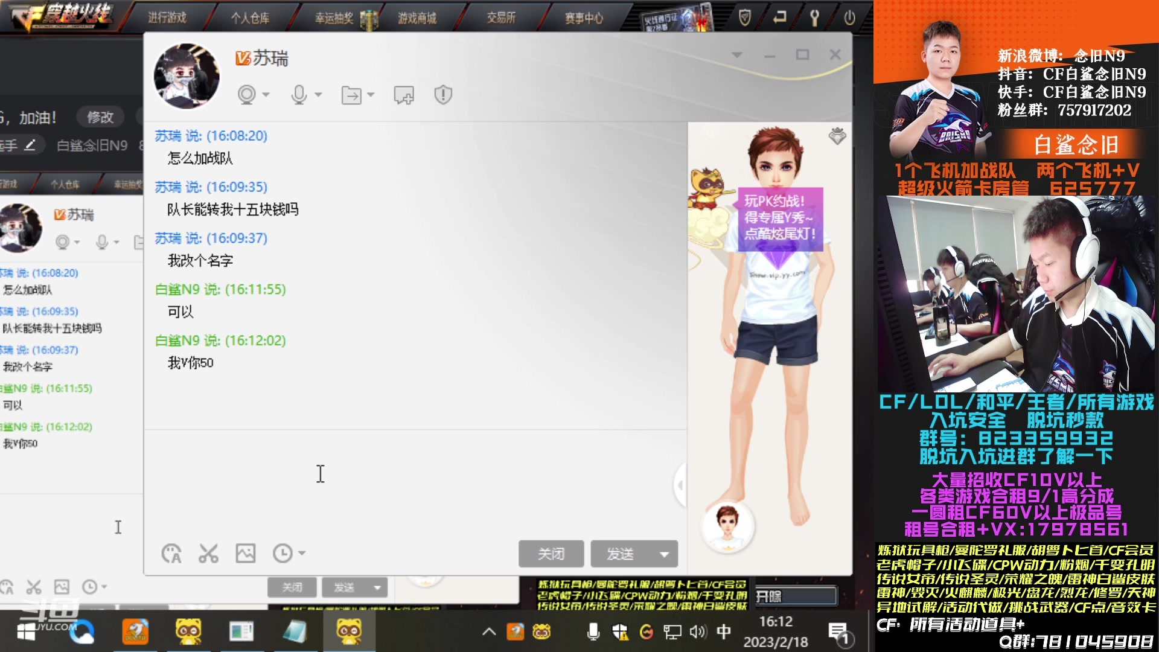Screen dimensions: 1159x652
Task: Open the 个人仓库 tab
Action: tap(250, 18)
